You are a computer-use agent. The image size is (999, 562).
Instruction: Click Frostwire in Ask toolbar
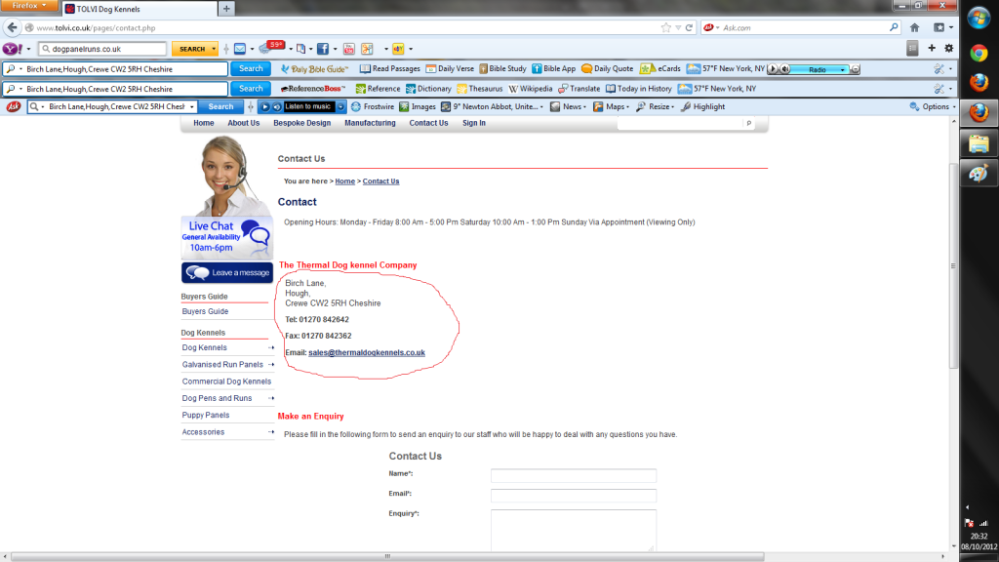click(373, 106)
